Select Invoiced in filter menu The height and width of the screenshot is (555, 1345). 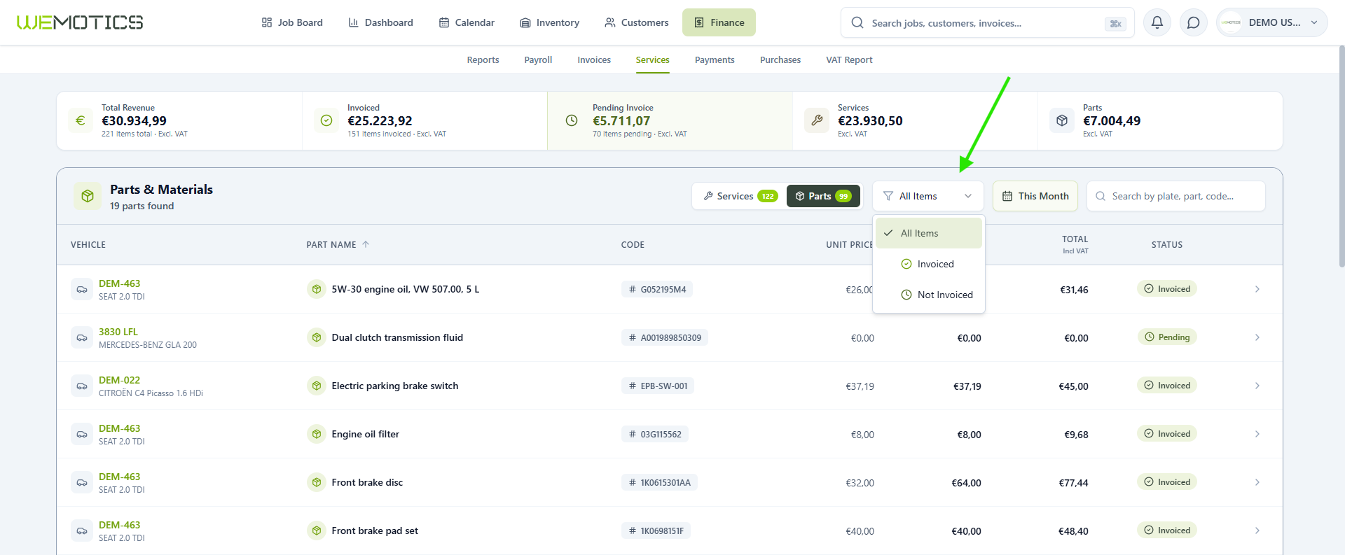tap(929, 264)
